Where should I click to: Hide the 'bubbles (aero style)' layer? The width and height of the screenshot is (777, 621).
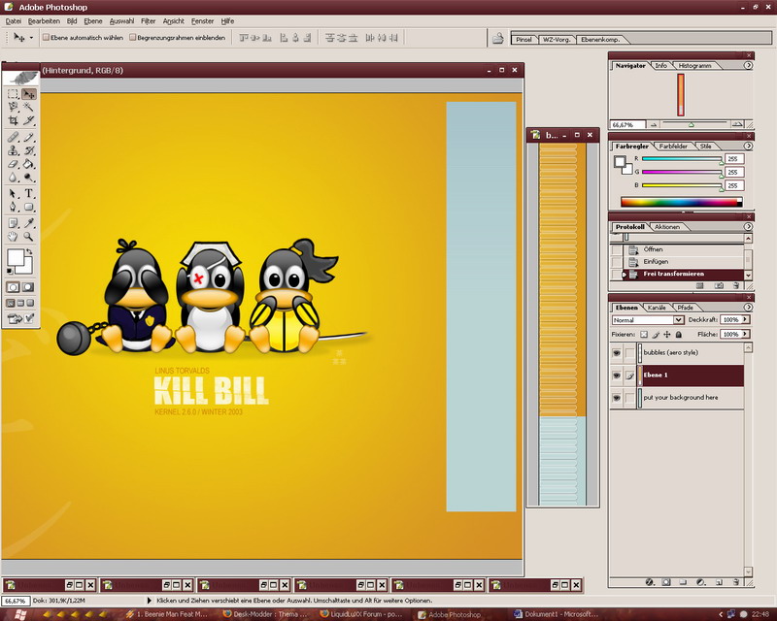[x=617, y=353]
